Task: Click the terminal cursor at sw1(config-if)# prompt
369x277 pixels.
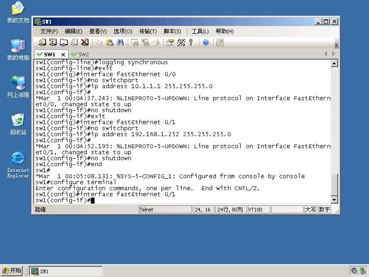Action: pos(93,200)
